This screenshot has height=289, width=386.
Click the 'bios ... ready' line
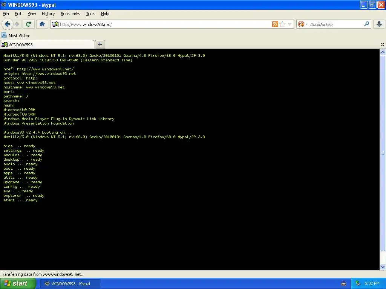click(19, 146)
